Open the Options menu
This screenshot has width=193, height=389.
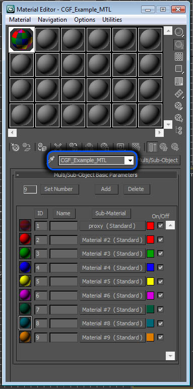point(85,20)
